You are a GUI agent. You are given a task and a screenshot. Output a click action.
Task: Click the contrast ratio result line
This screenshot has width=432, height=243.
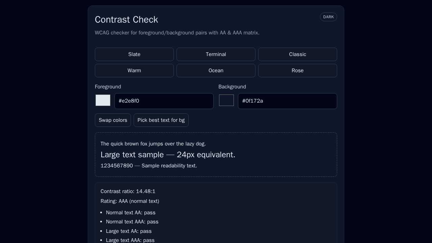pyautogui.click(x=128, y=191)
